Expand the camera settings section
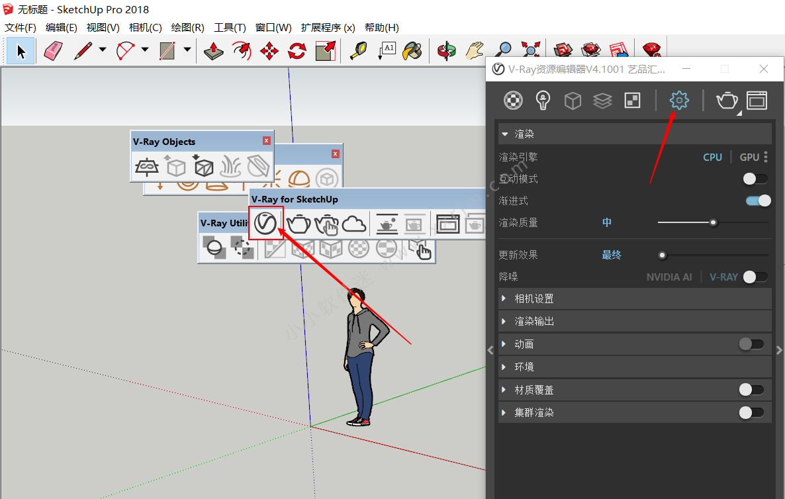 pyautogui.click(x=533, y=298)
